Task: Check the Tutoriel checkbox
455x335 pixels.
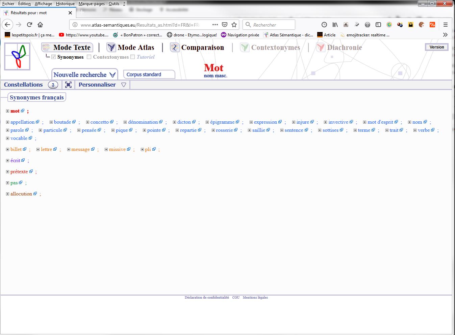Action: click(x=133, y=57)
